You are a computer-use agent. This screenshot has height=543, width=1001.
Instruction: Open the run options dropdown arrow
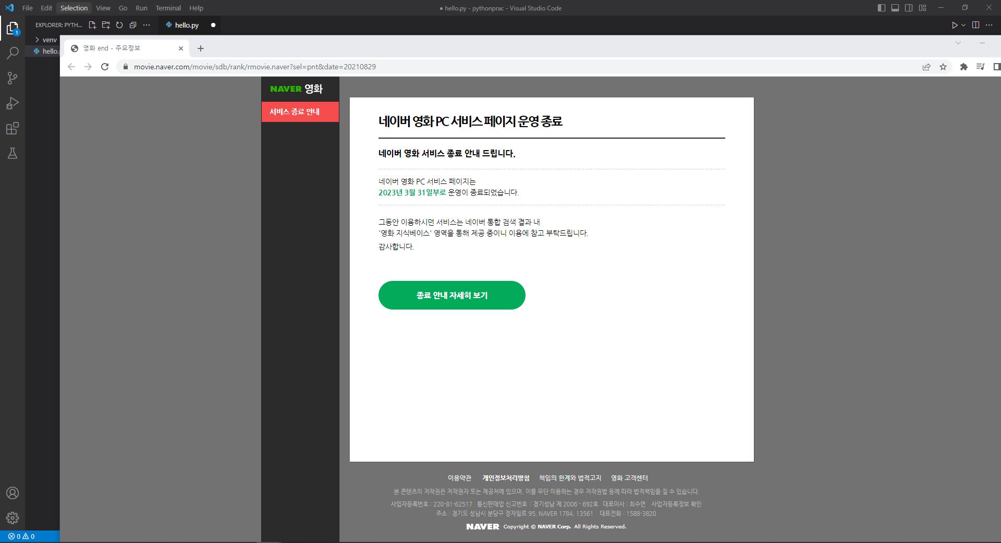(x=963, y=25)
